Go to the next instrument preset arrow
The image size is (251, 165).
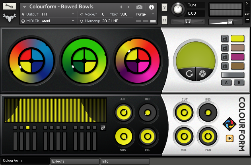click(x=128, y=7)
